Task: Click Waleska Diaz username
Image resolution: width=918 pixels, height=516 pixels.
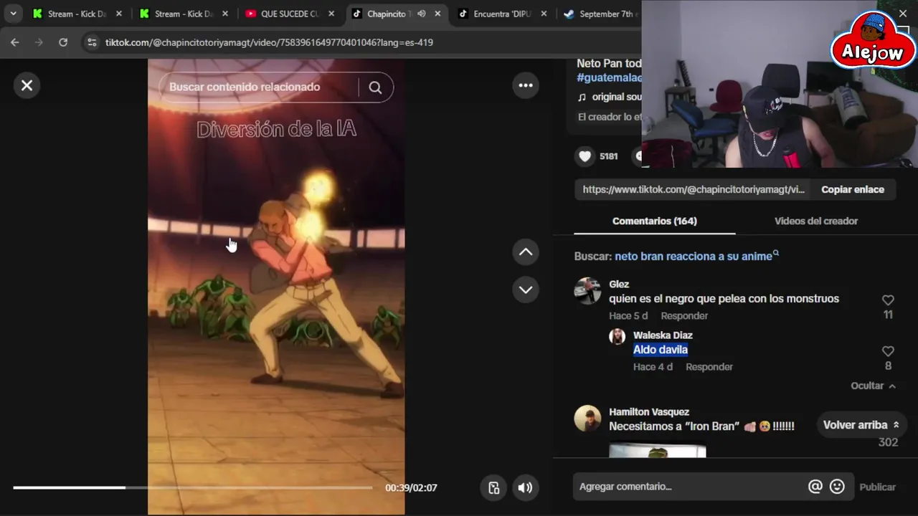Action: point(663,335)
